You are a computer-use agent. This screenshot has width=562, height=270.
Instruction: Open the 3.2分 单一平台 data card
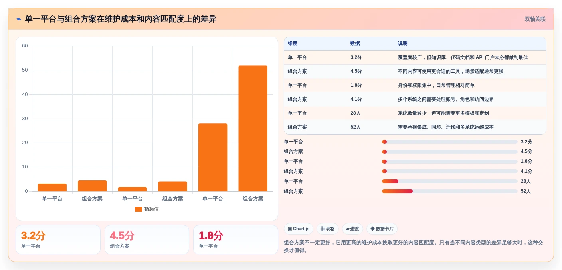pos(58,240)
